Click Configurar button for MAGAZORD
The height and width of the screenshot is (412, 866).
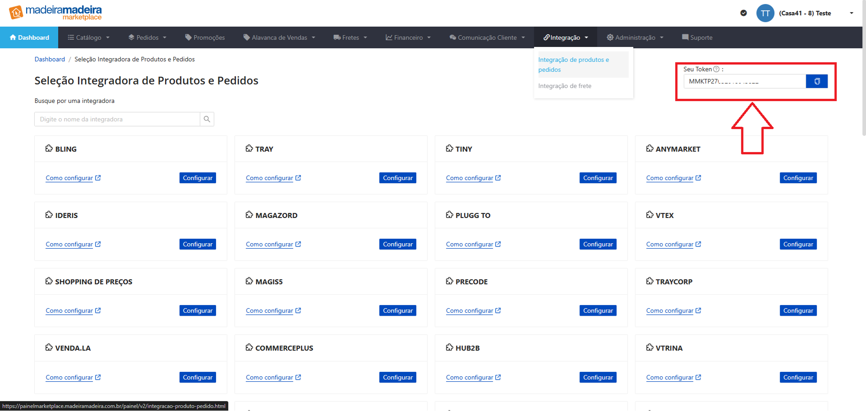click(x=398, y=244)
